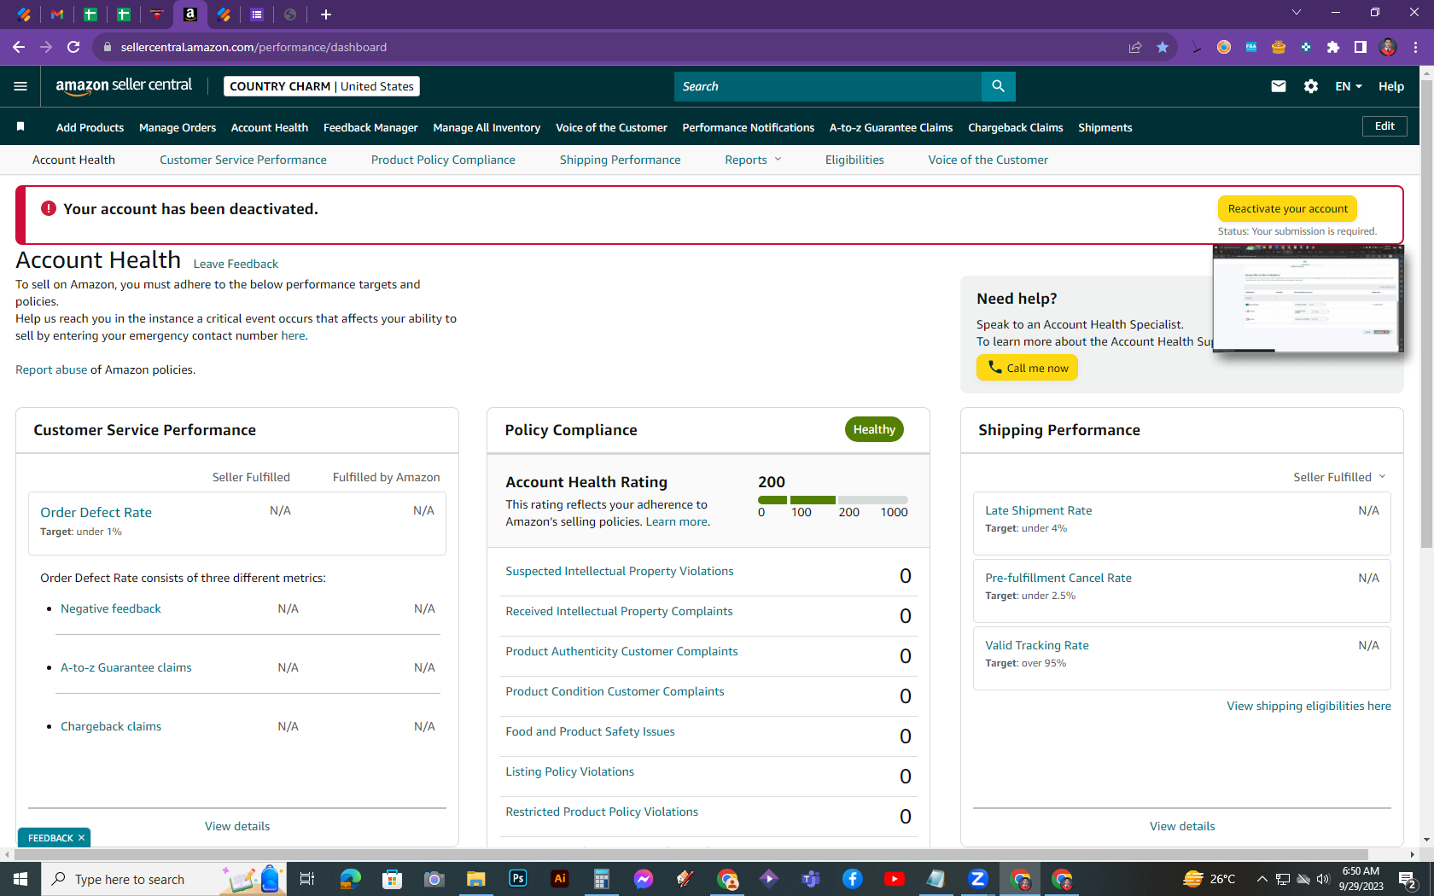Go back with the browser back arrow
The width and height of the screenshot is (1434, 896).
19,47
